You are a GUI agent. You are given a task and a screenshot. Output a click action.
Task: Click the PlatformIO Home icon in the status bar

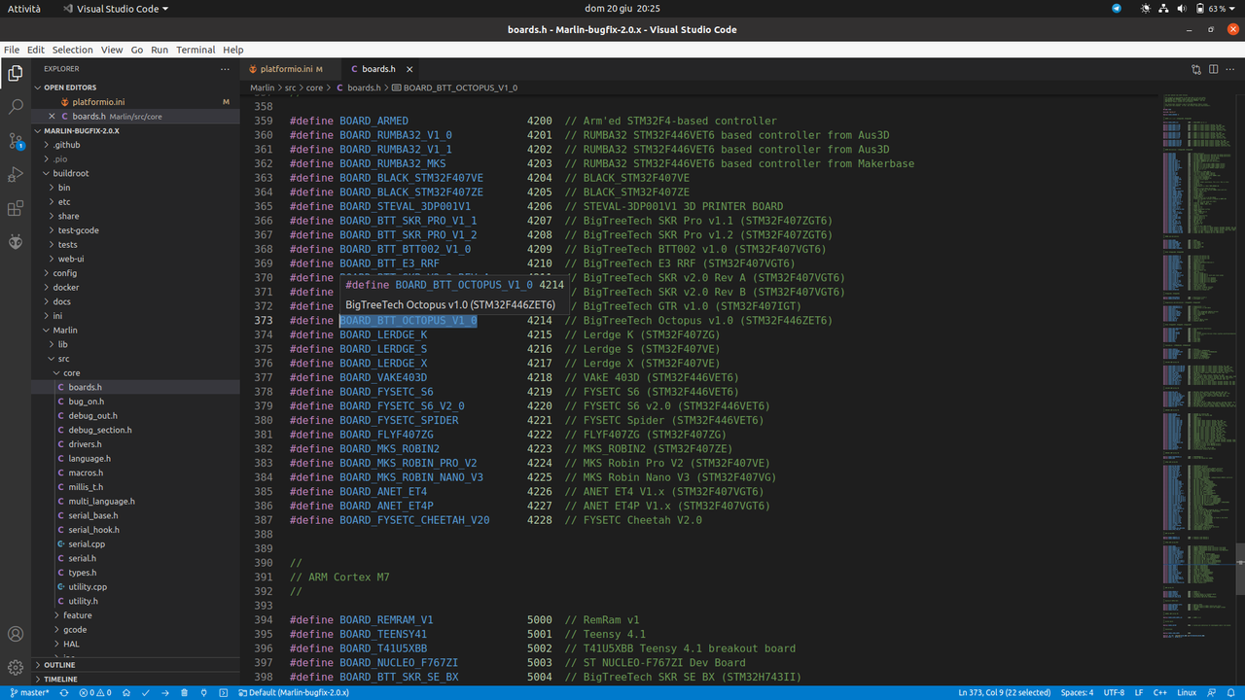coord(125,692)
